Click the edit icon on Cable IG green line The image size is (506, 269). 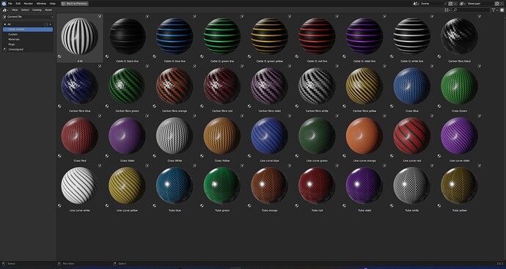[x=242, y=16]
